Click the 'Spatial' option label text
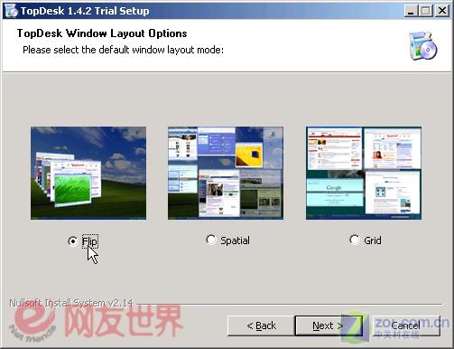The height and width of the screenshot is (349, 454). point(235,241)
